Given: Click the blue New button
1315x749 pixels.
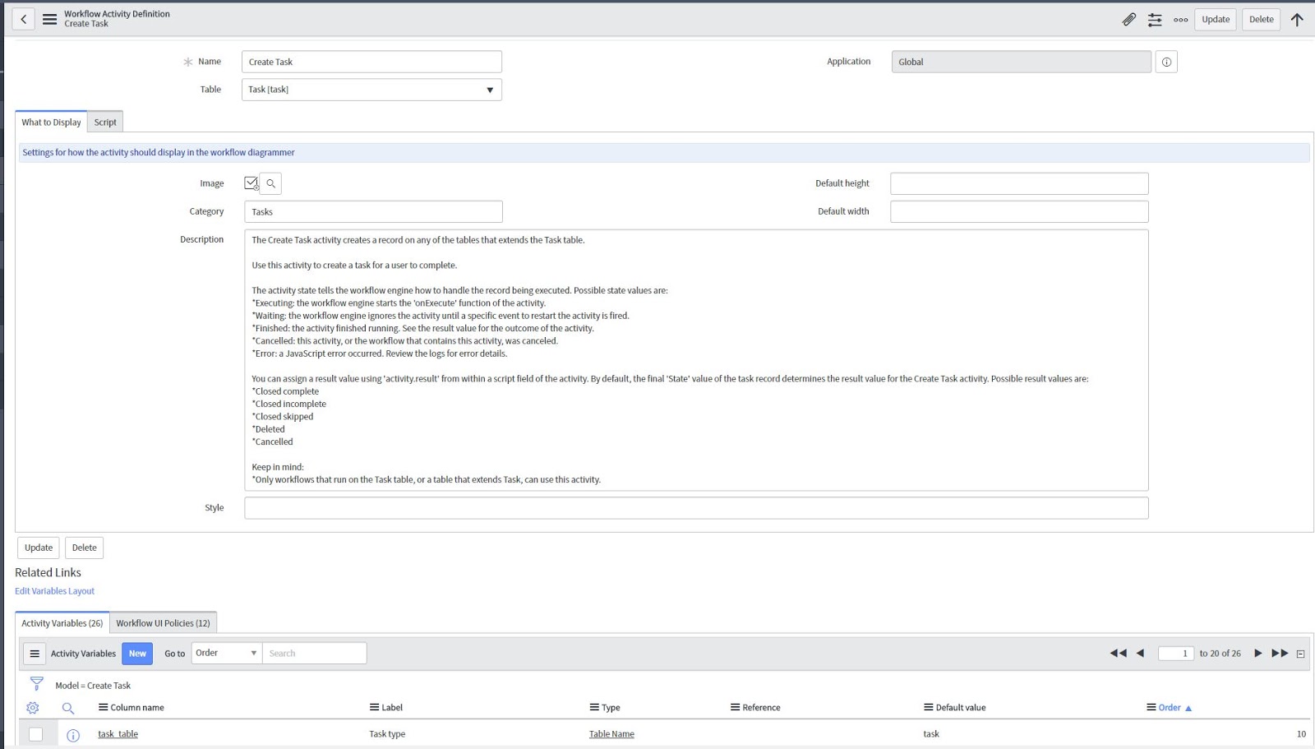Looking at the screenshot, I should [x=136, y=653].
